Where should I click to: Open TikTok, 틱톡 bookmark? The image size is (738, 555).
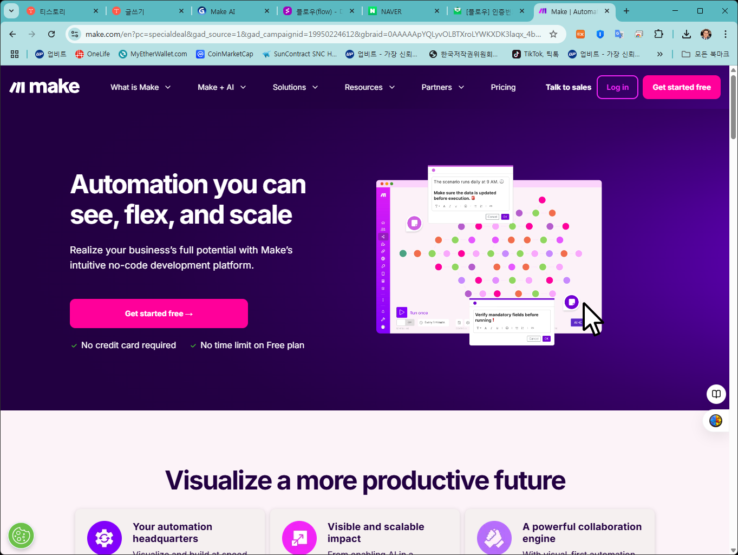pos(535,54)
